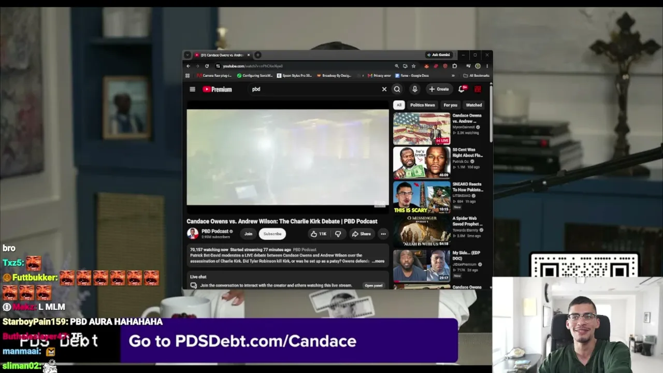This screenshot has height=373, width=663.
Task: Click the 70,157 watching now text
Action: (209, 250)
